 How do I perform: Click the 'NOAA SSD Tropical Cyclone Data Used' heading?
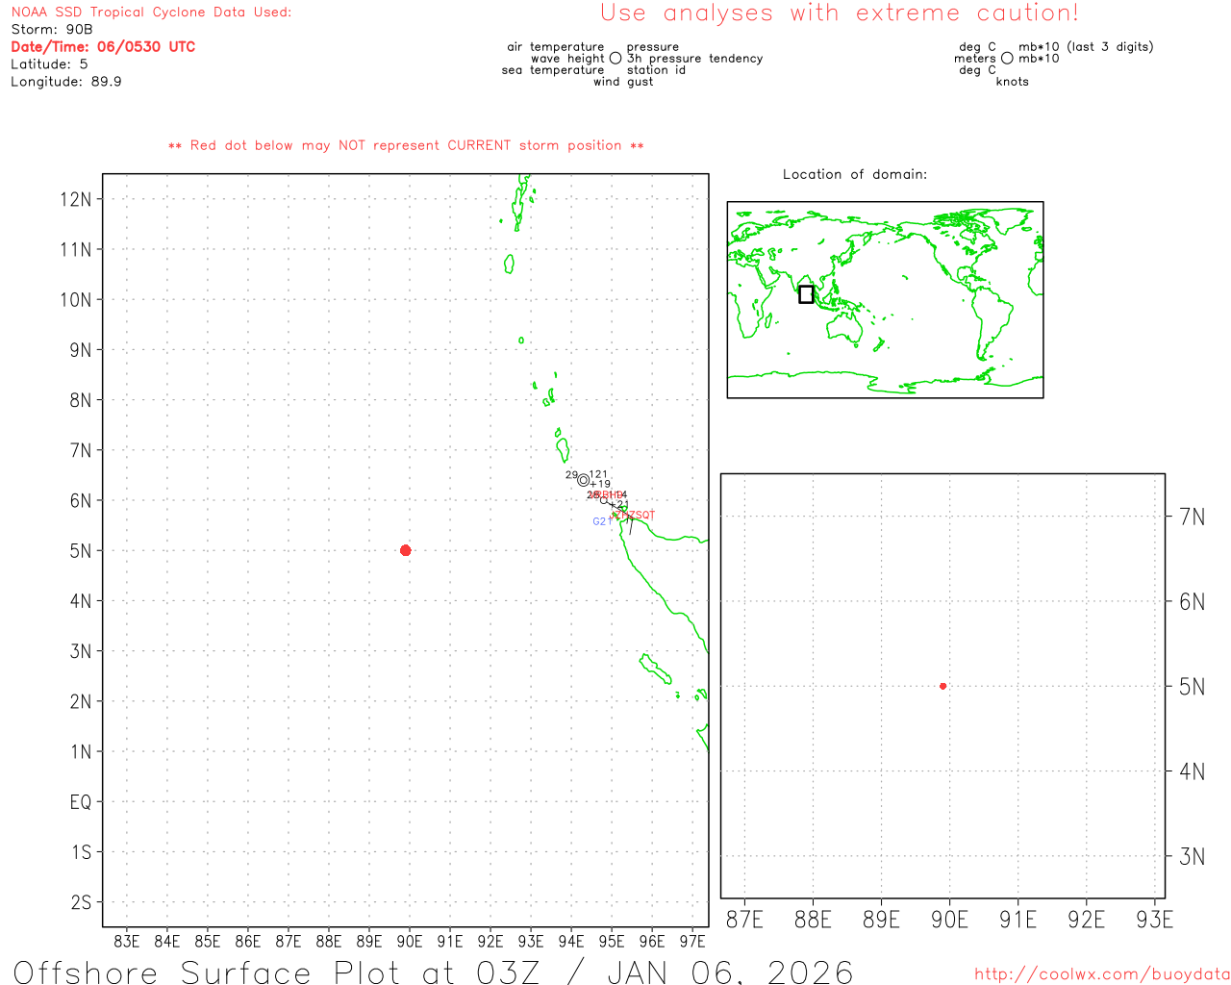pyautogui.click(x=151, y=13)
